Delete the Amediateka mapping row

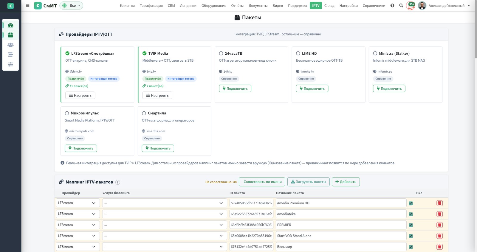click(439, 214)
